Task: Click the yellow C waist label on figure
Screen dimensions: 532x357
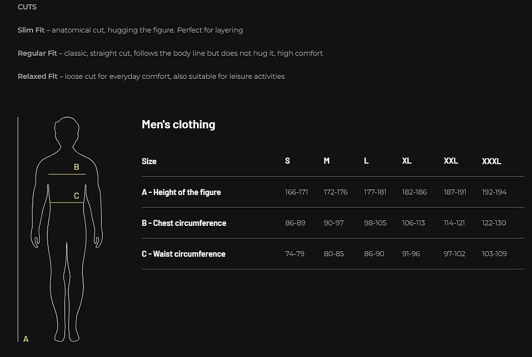Action: 77,196
